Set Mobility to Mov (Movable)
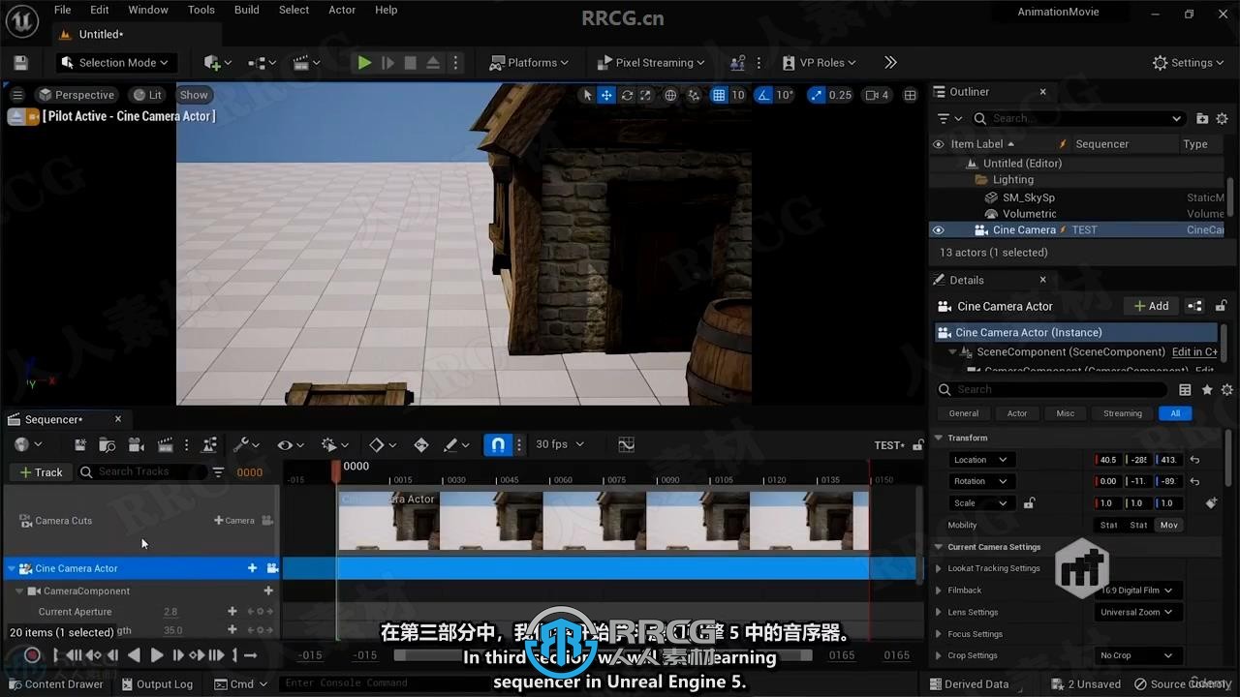This screenshot has width=1240, height=697. (x=1169, y=525)
